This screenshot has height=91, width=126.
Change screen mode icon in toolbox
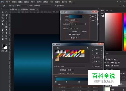tap(6, 51)
